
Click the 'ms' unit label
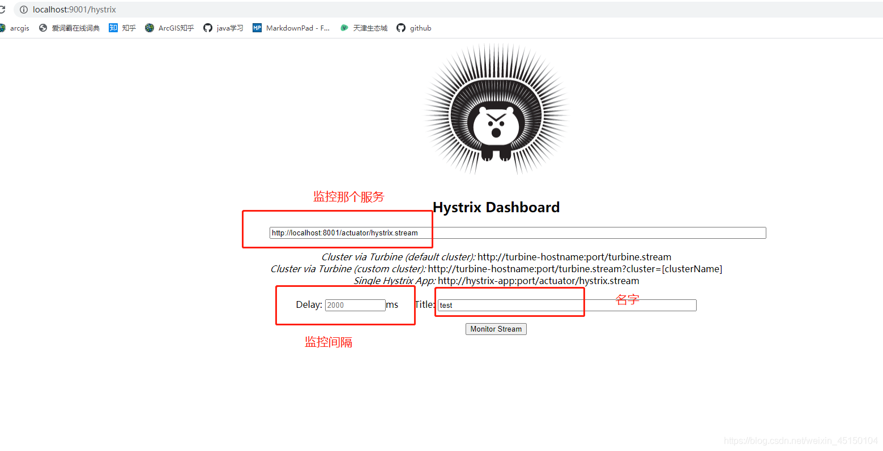click(392, 304)
